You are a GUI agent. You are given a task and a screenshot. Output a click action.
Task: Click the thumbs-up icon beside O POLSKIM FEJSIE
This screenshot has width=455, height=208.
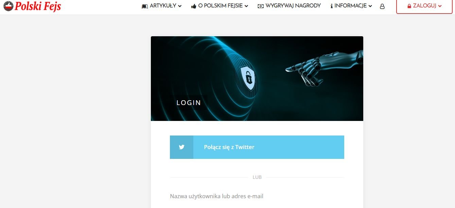coord(194,6)
